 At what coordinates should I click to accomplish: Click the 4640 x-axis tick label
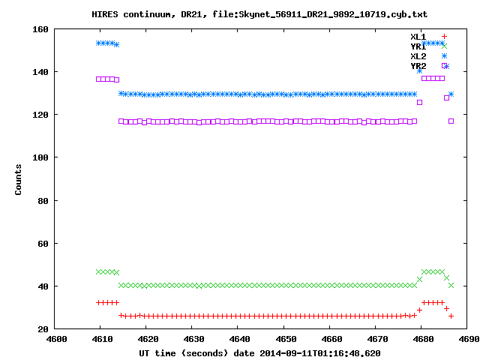click(x=240, y=339)
